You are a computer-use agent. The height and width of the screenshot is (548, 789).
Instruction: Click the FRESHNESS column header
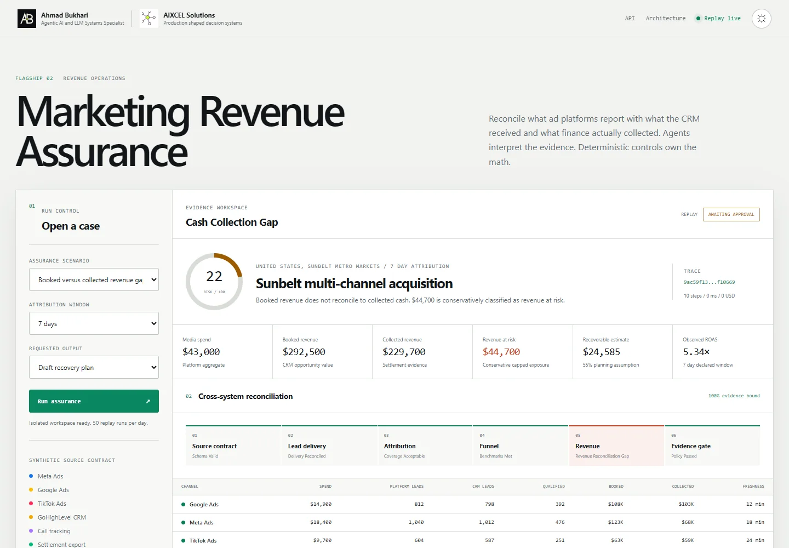click(753, 487)
